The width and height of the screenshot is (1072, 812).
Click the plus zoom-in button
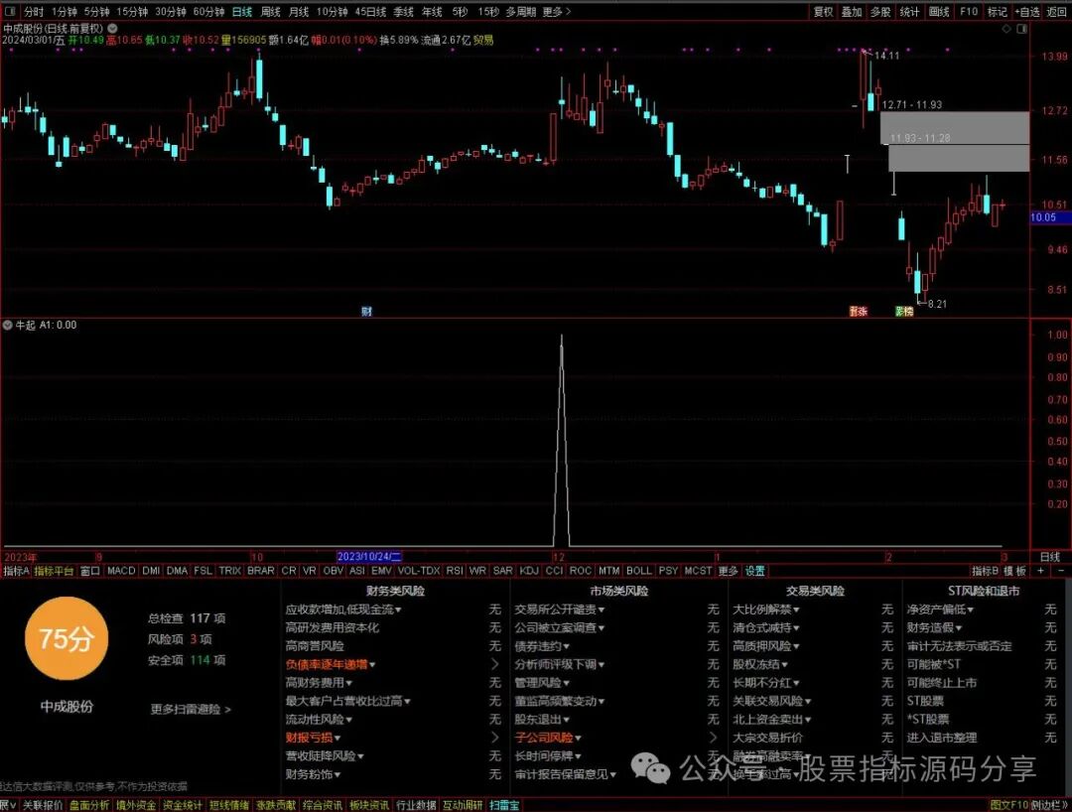1040,571
